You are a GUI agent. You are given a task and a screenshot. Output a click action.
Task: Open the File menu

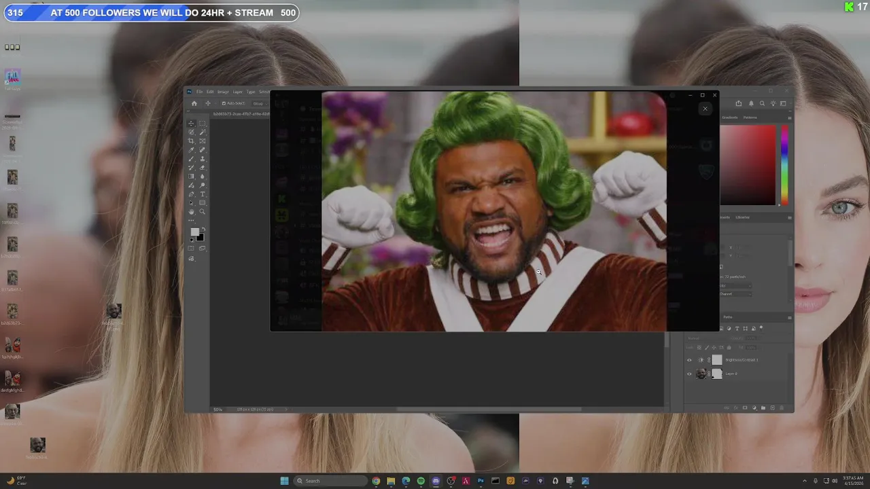(x=199, y=92)
